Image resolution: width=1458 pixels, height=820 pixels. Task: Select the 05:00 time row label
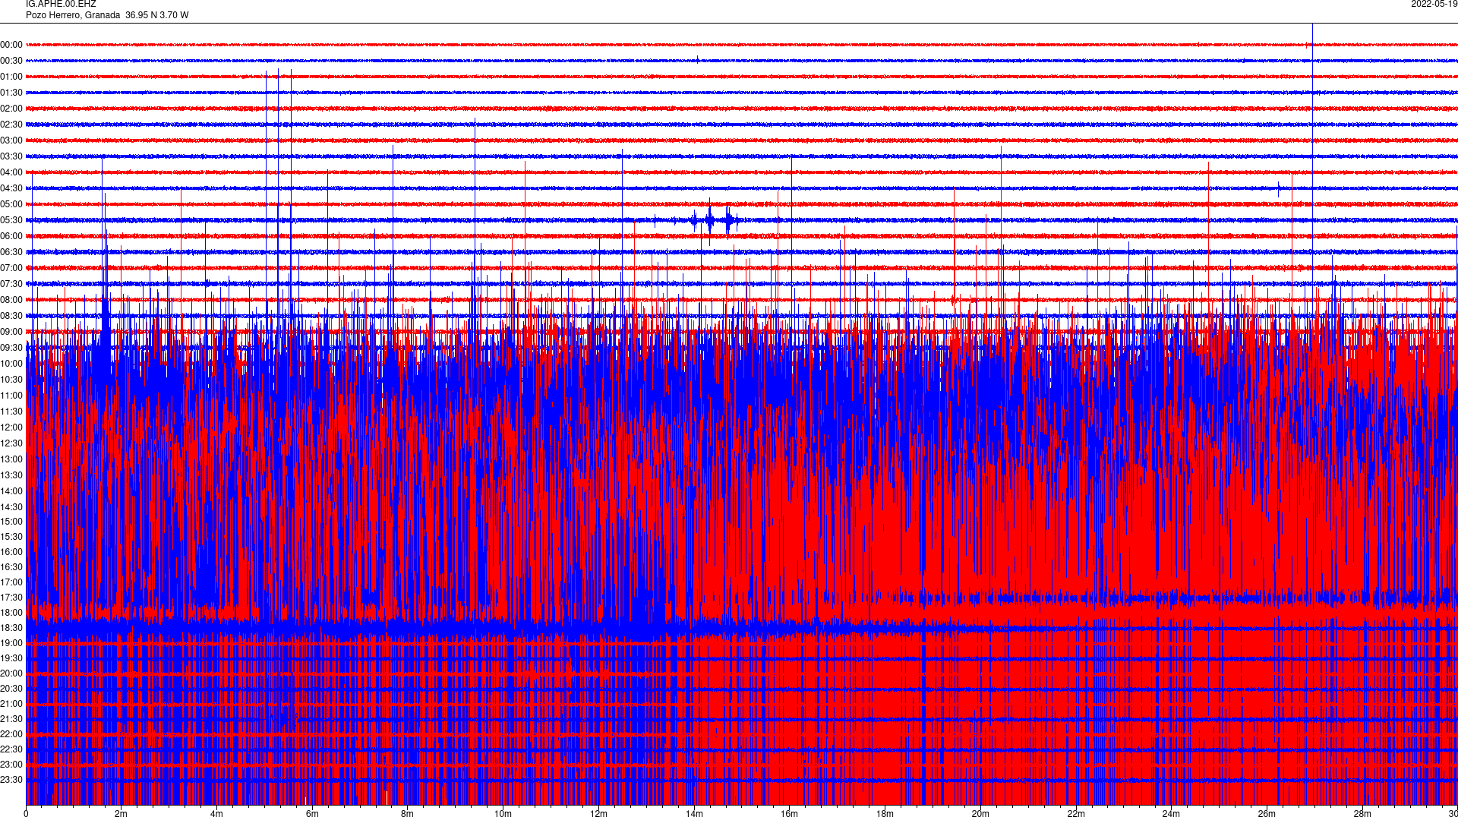point(11,204)
